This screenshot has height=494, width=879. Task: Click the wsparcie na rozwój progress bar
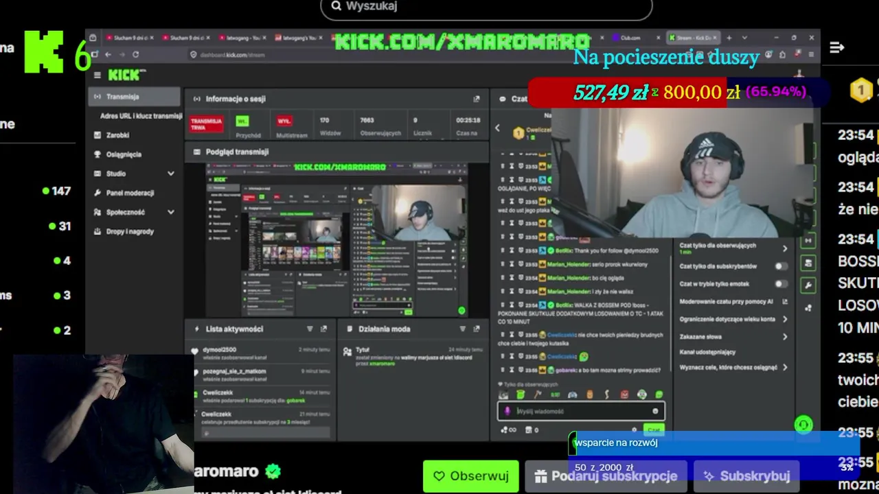point(714,455)
